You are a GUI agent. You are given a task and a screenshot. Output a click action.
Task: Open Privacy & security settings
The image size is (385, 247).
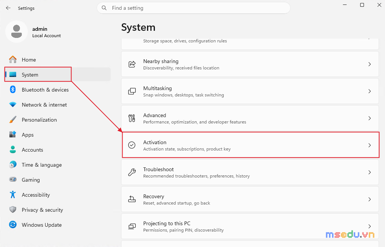58,210
